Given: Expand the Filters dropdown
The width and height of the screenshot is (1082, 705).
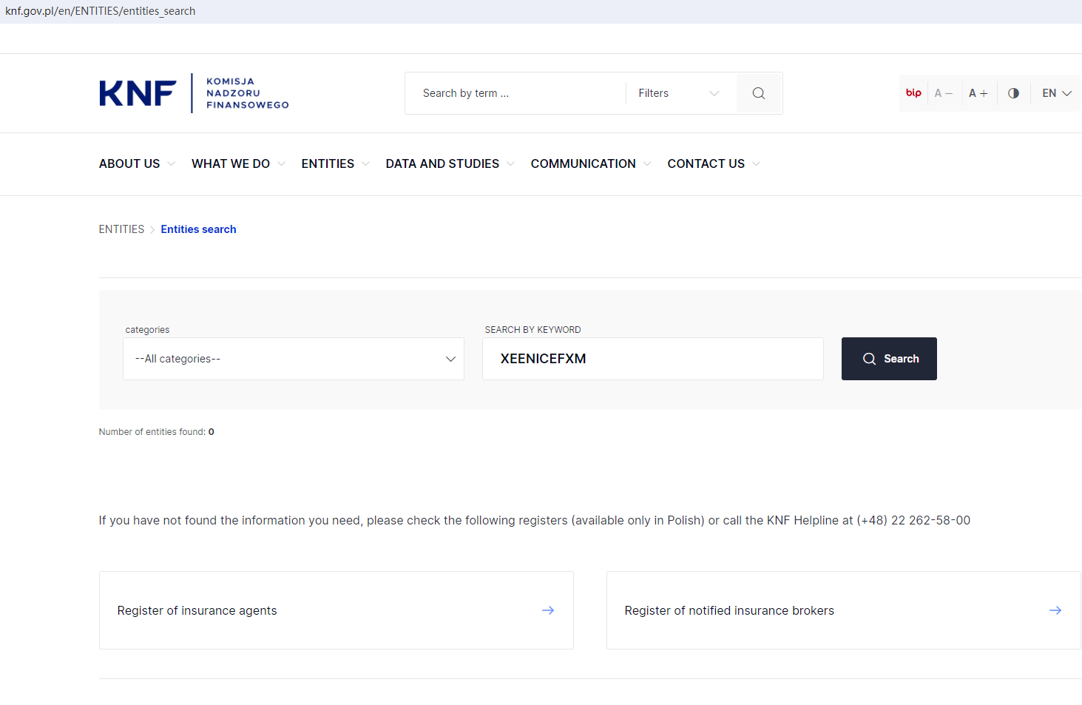Looking at the screenshot, I should point(678,93).
